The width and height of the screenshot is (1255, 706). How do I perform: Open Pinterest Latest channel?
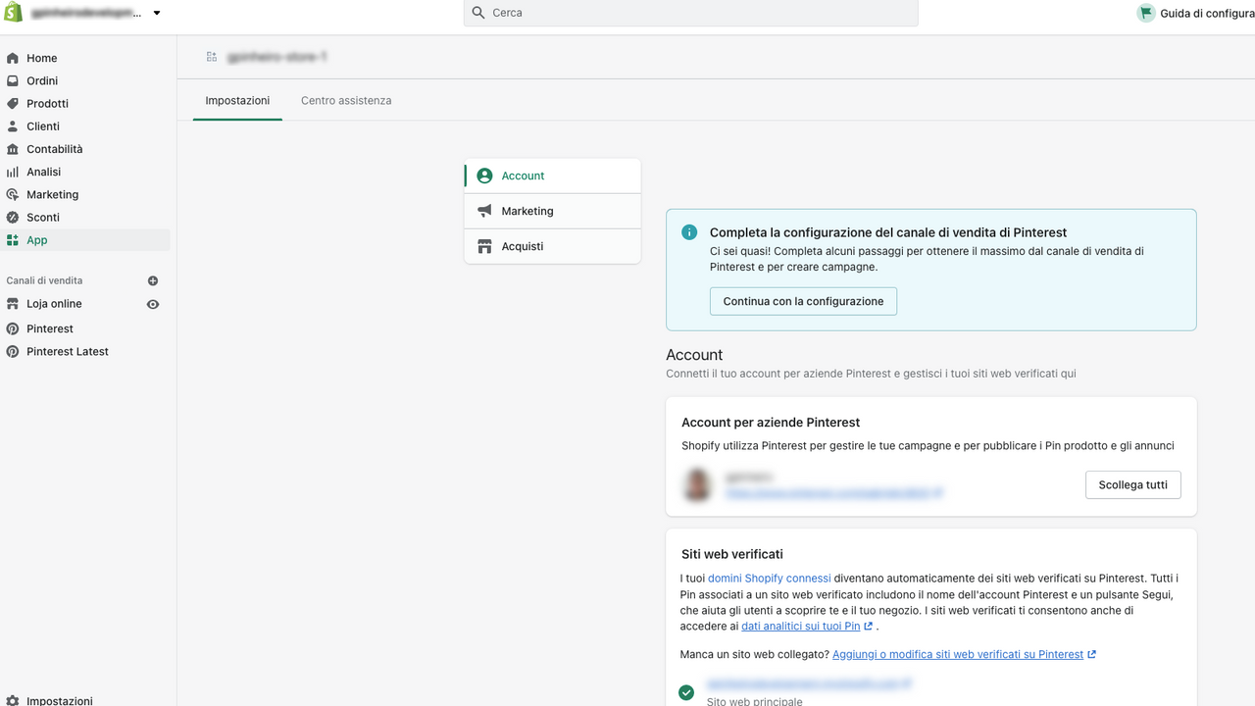[68, 351]
